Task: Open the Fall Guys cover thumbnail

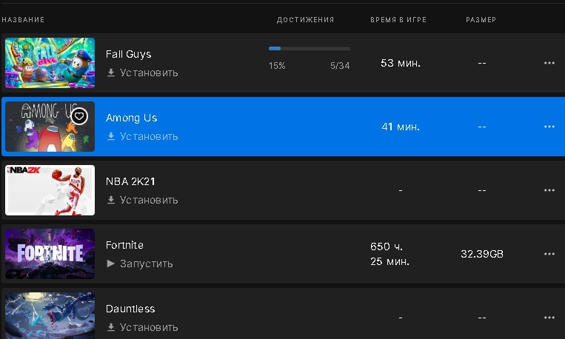Action: [x=50, y=63]
